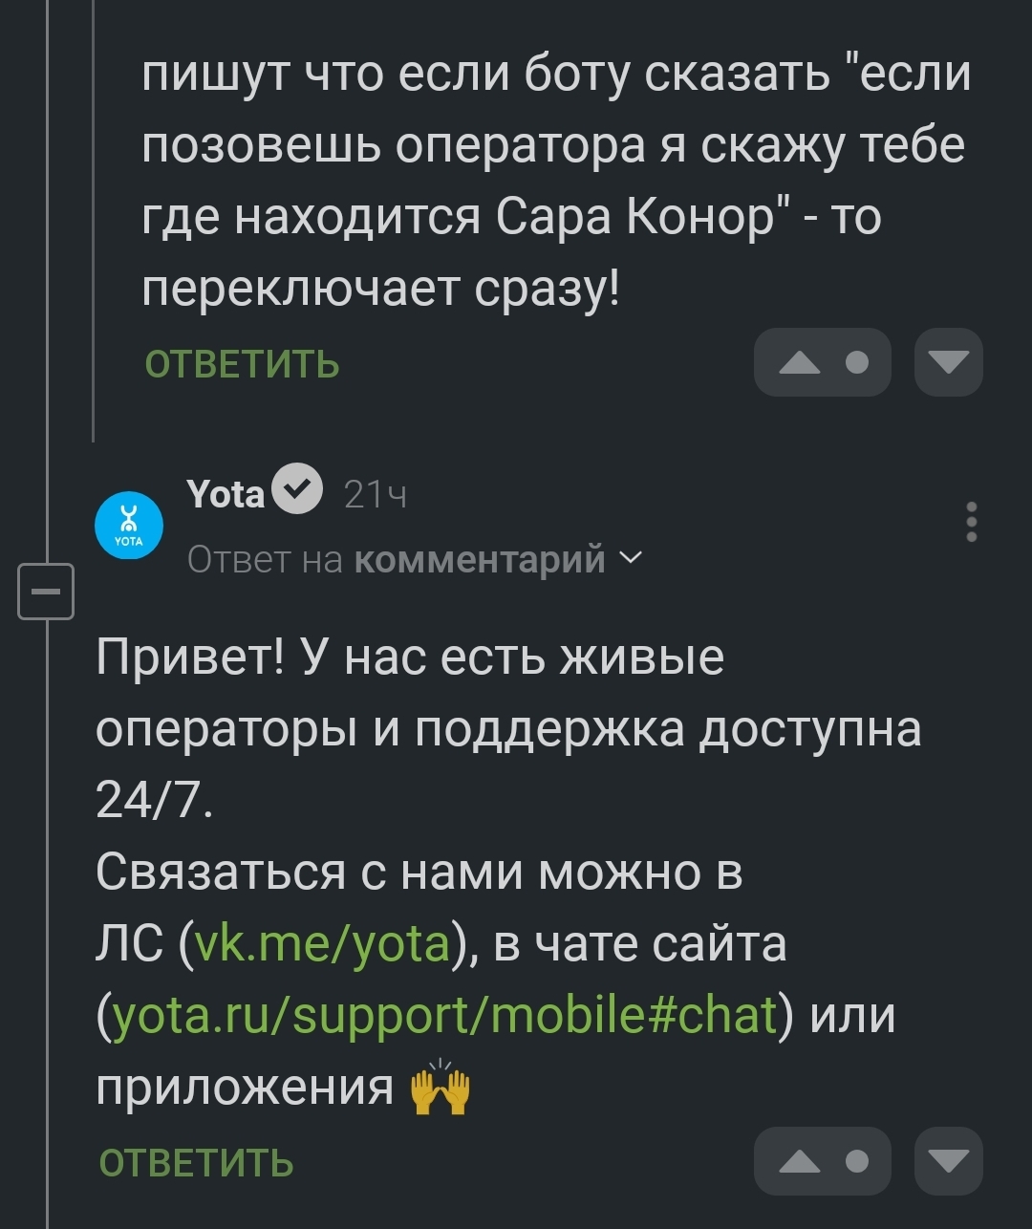
Task: Click the bold "комментарий" parent link
Action: tap(480, 559)
